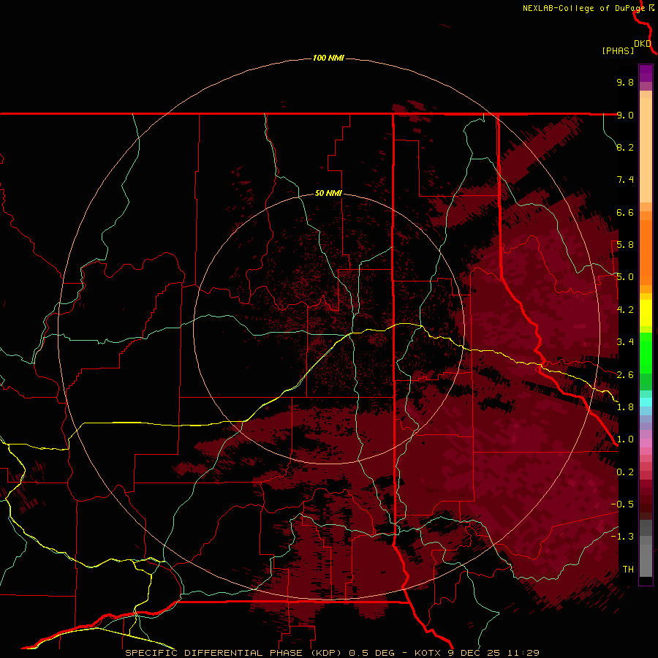Viewport: 658px width, 658px height.
Task: Click the [PHAS] legend heading
Action: coord(618,51)
